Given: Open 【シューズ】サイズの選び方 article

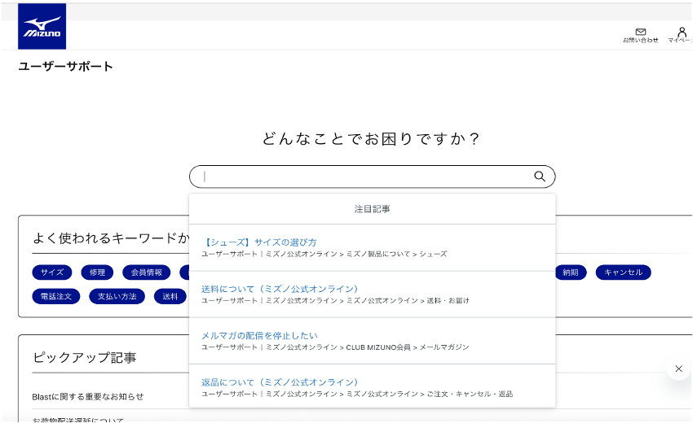Looking at the screenshot, I should [x=258, y=242].
